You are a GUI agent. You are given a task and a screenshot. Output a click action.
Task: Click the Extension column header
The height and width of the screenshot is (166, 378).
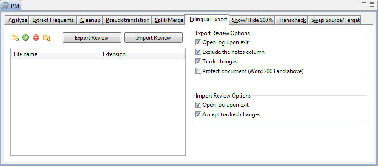142,54
